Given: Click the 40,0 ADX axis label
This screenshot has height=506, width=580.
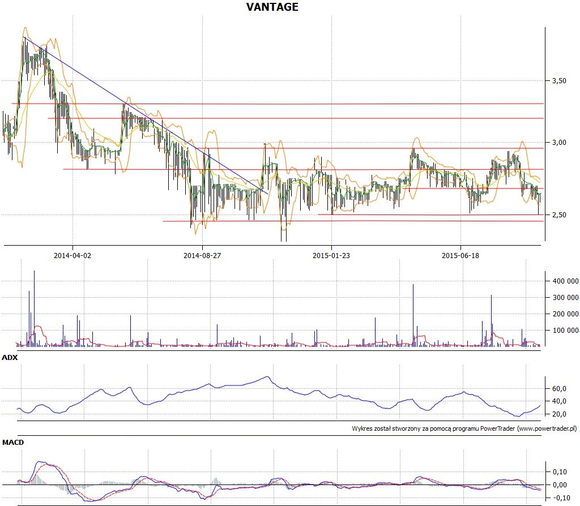Looking at the screenshot, I should coord(559,401).
